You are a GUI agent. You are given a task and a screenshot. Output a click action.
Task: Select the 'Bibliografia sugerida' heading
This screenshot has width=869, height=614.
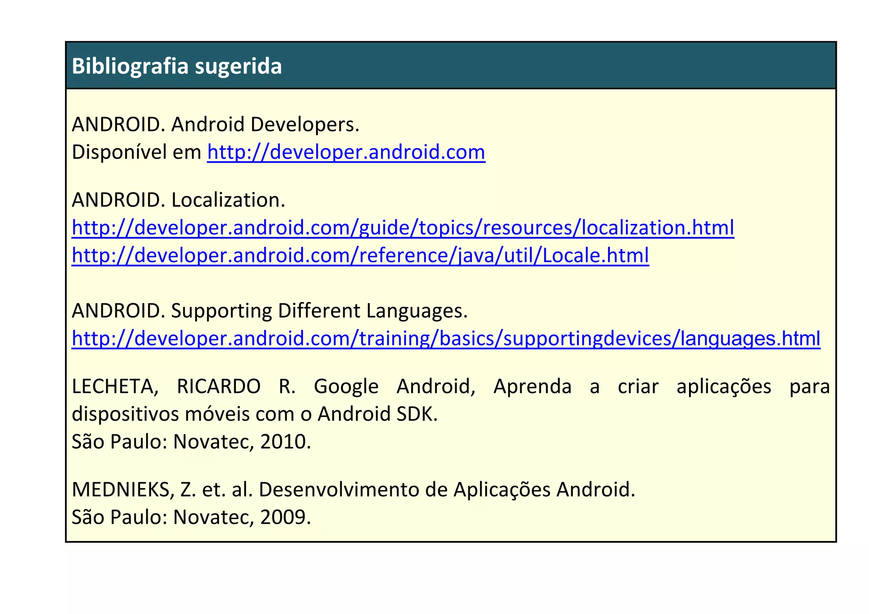[x=177, y=66]
